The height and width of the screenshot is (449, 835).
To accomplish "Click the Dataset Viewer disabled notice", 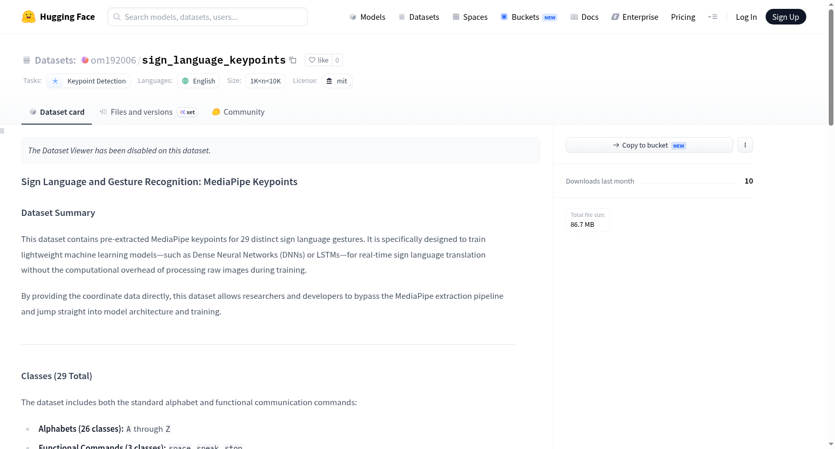I will pyautogui.click(x=280, y=150).
